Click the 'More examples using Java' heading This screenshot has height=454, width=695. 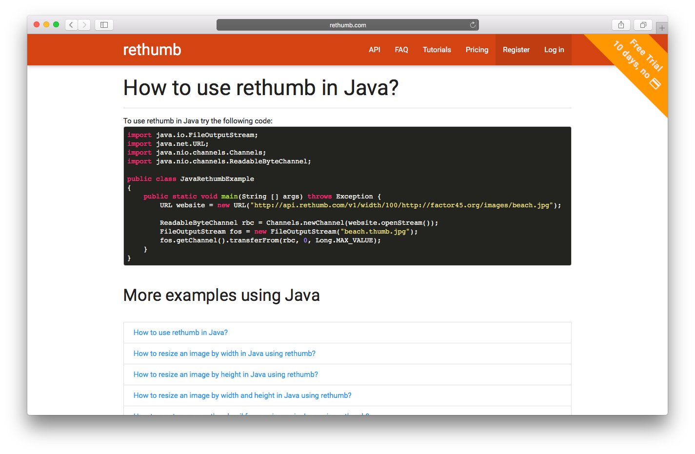point(221,296)
